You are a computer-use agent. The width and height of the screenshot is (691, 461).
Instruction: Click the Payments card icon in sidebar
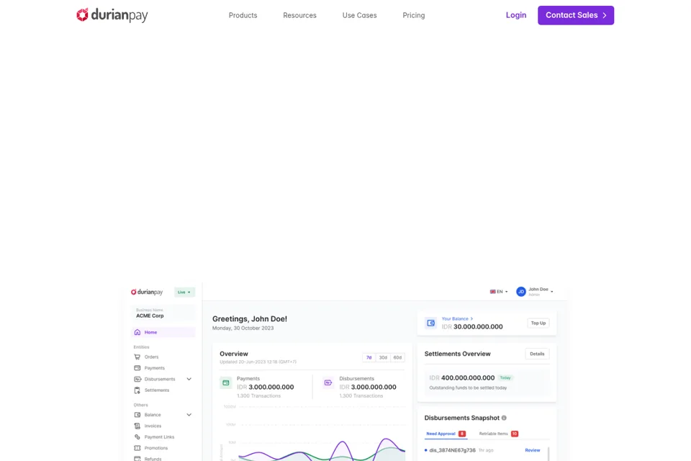click(x=137, y=368)
